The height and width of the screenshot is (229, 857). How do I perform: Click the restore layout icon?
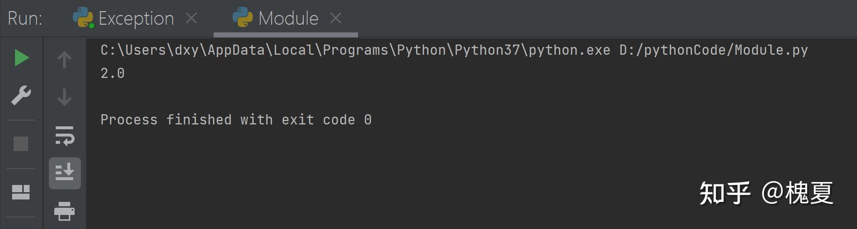click(21, 192)
